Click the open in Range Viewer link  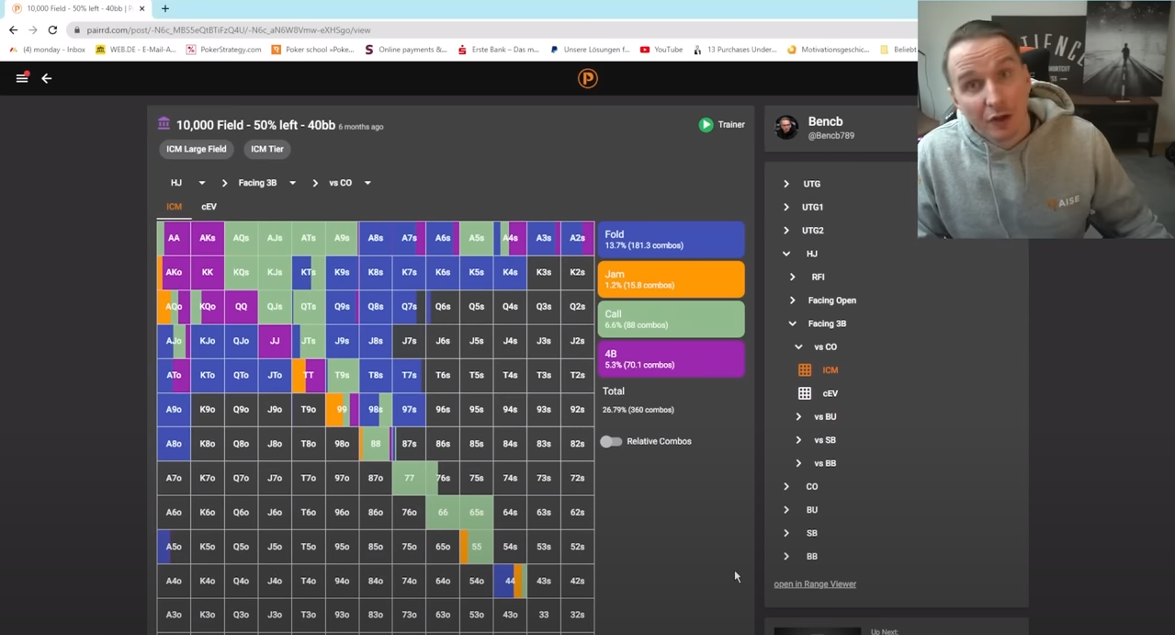click(815, 584)
